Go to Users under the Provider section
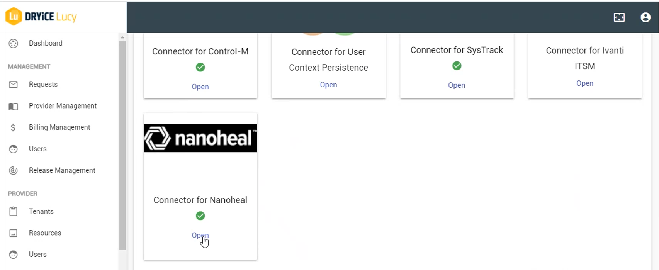Viewport: 659px width, 270px height. point(37,255)
